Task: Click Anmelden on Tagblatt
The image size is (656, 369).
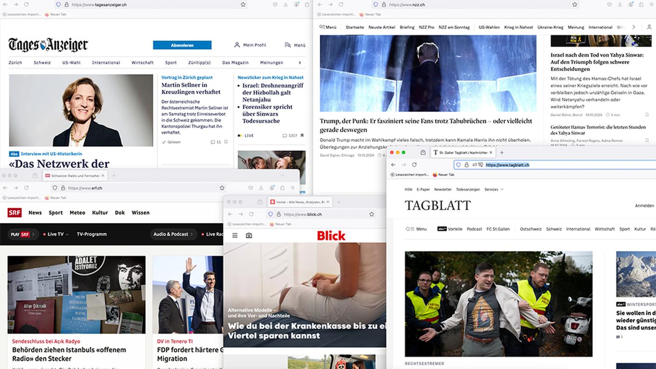Action: pos(644,205)
